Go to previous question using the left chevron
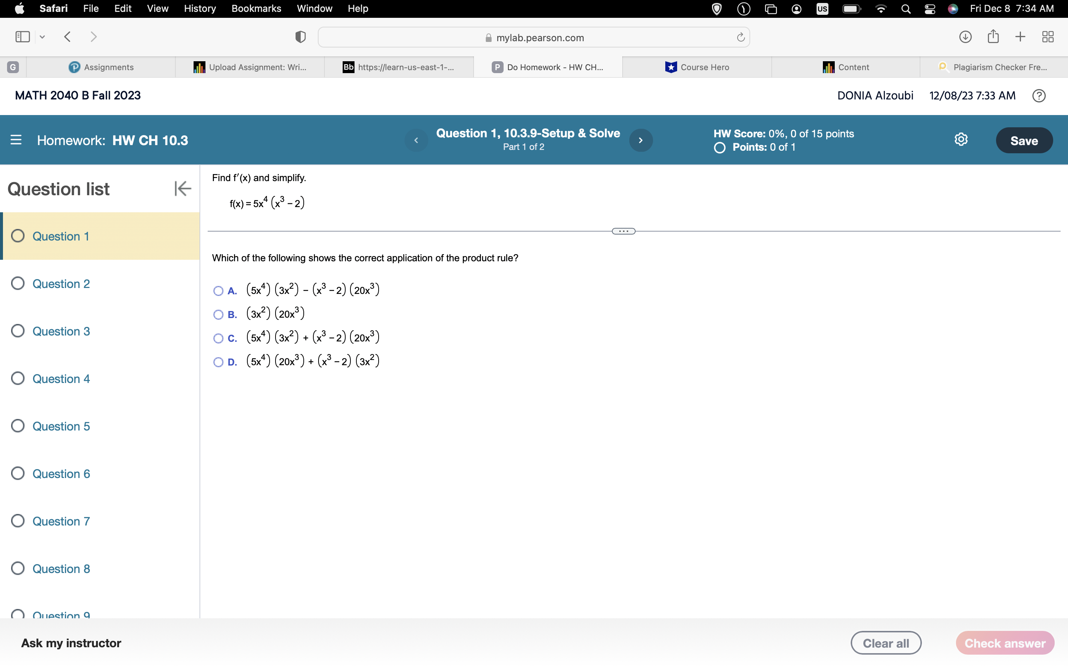Screen dimensions: 1068x668 pos(415,140)
